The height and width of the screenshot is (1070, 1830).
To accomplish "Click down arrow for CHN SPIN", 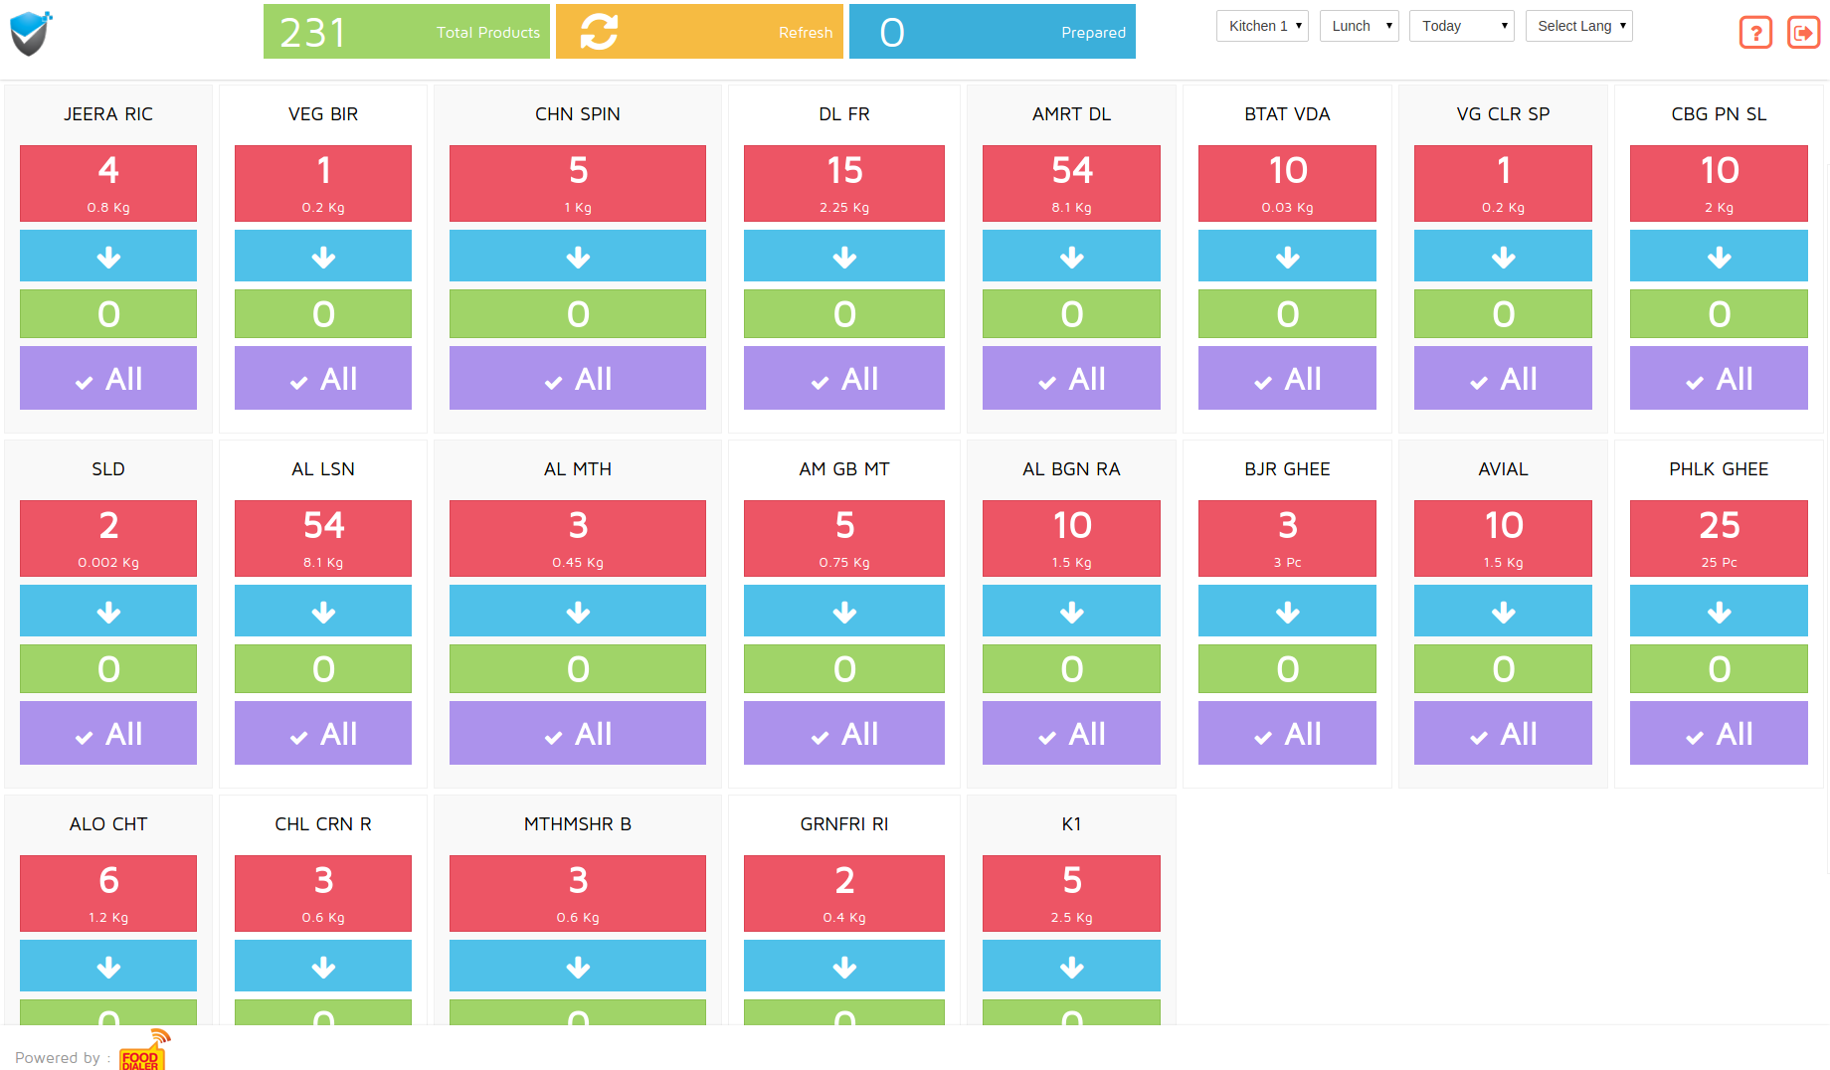I will click(x=578, y=257).
